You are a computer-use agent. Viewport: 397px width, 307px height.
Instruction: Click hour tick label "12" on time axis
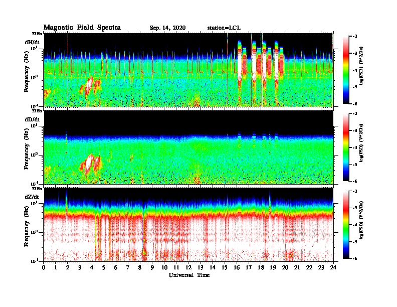pos(188,268)
